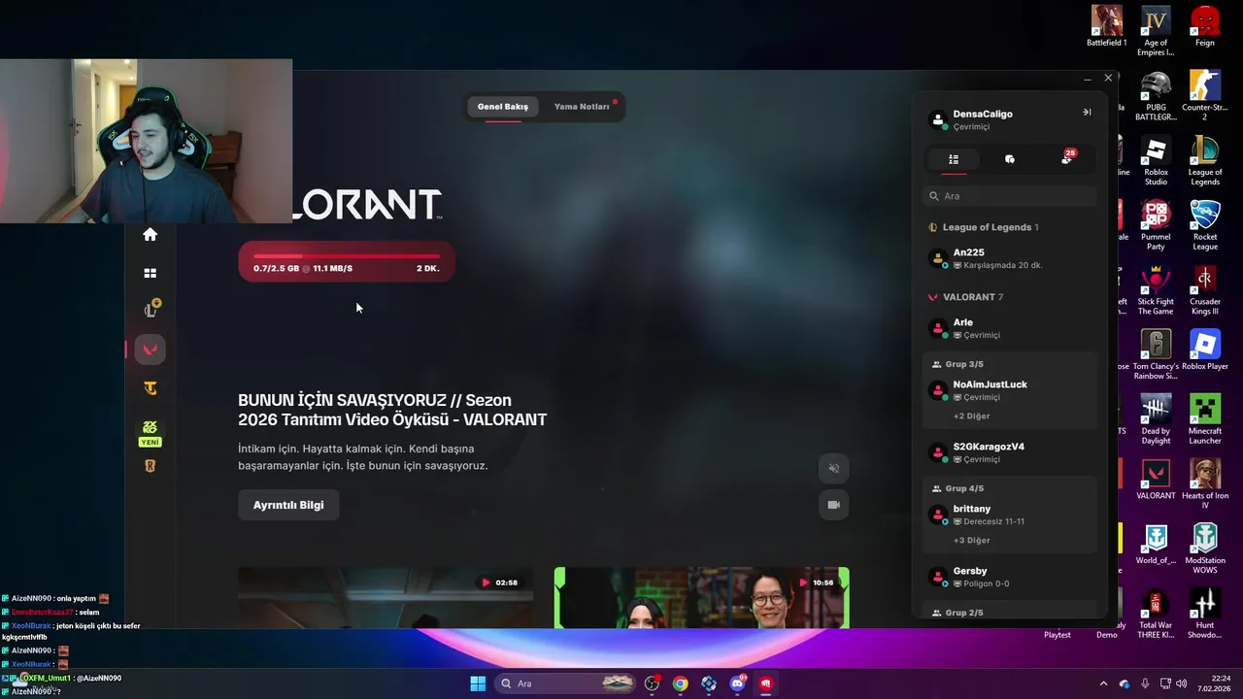Open Battlefield 1 desktop shortcut
Image resolution: width=1243 pixels, height=699 pixels.
[x=1107, y=26]
